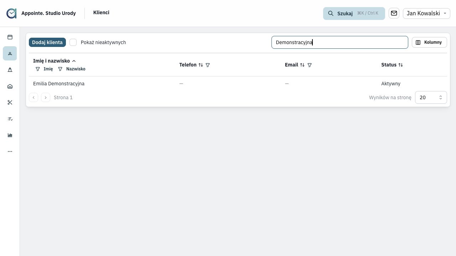
Task: Sort by Telefon arrows icon
Action: tap(201, 65)
